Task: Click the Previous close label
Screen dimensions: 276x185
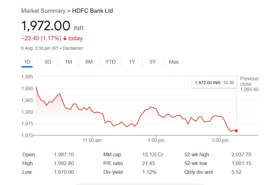Action: click(x=249, y=81)
